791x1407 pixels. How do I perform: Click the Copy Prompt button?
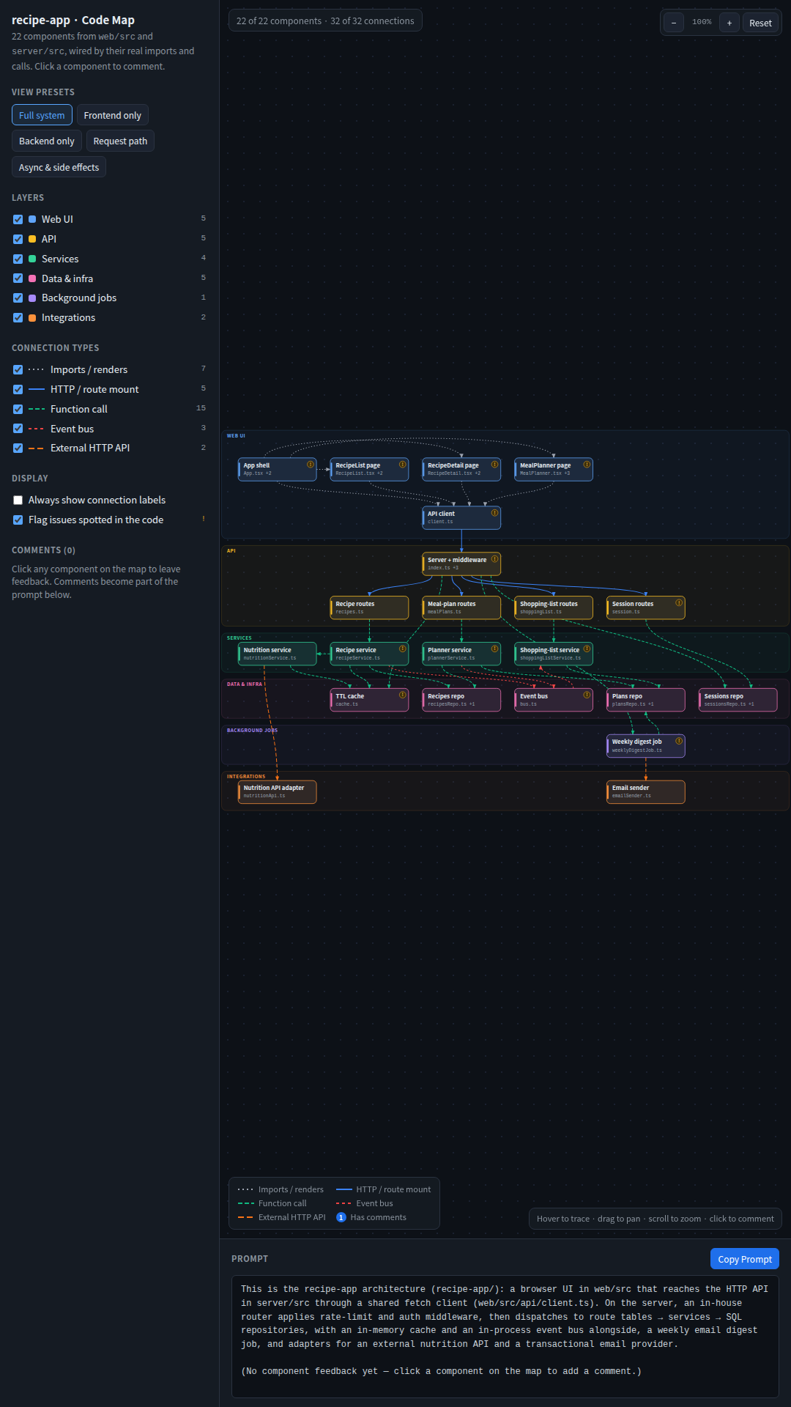[x=745, y=1259]
